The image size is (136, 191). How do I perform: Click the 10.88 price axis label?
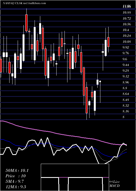click(127, 13)
